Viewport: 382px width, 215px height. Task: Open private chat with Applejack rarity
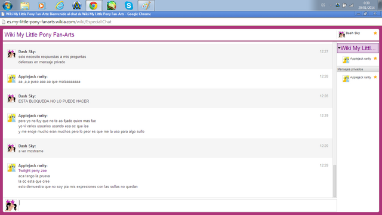pos(361,77)
